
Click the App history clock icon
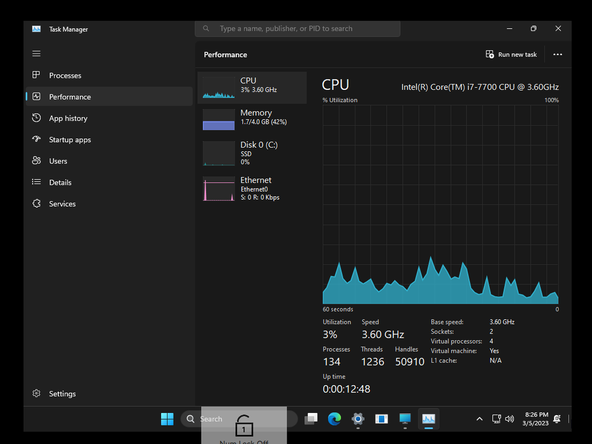click(x=36, y=118)
